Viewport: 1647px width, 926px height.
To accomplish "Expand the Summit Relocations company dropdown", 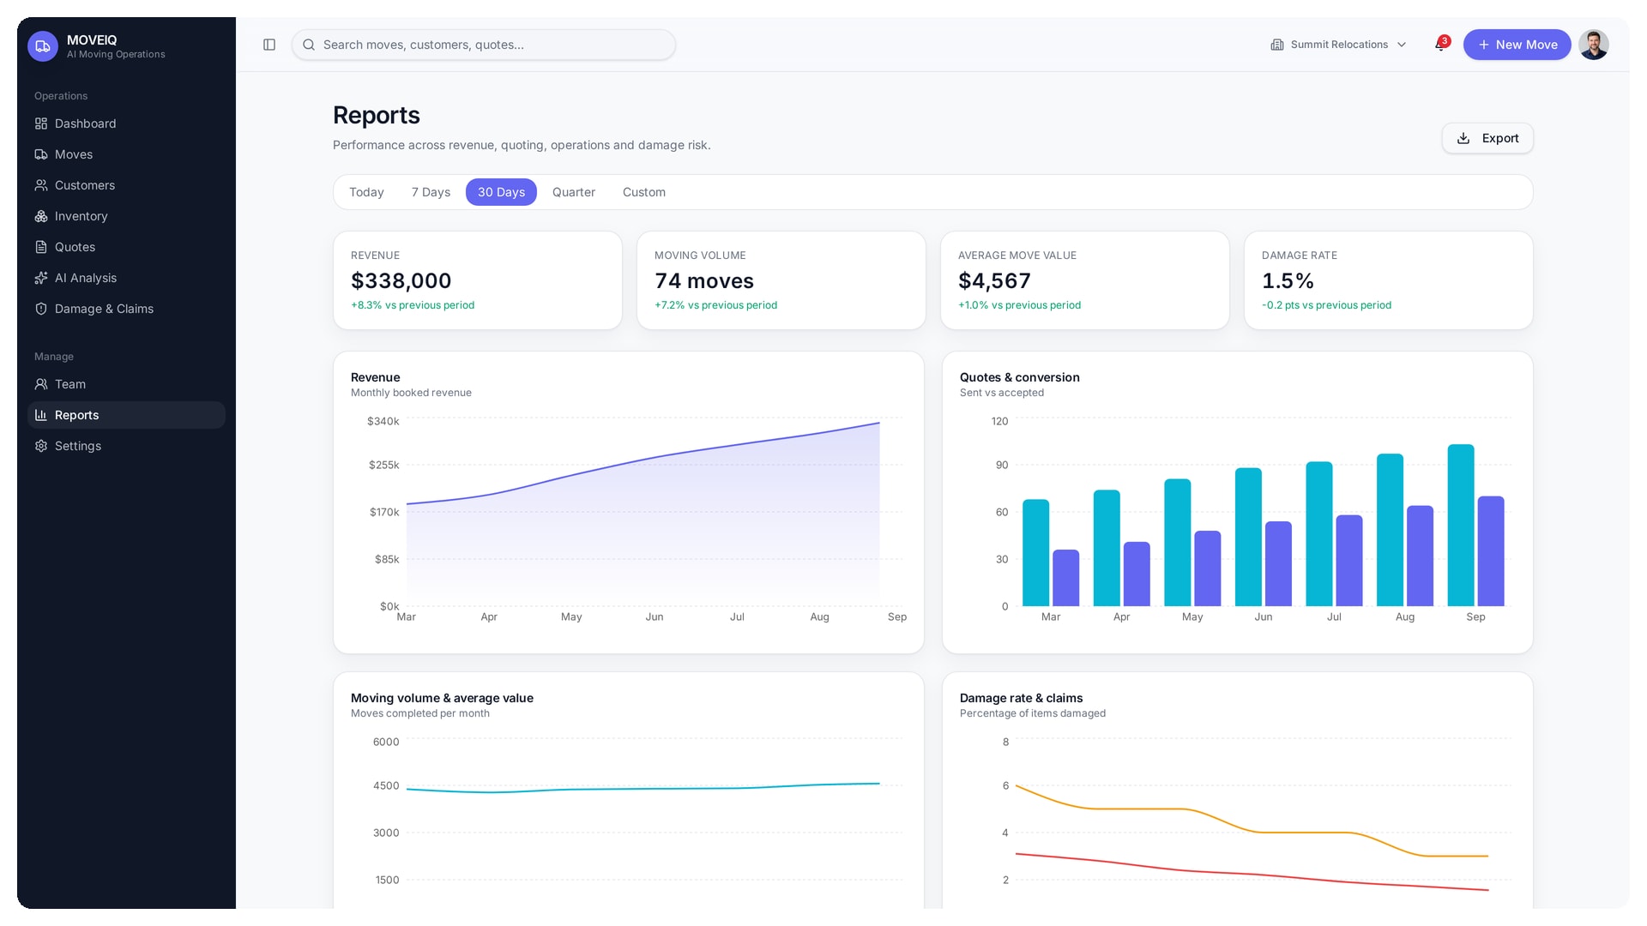I will click(x=1339, y=45).
